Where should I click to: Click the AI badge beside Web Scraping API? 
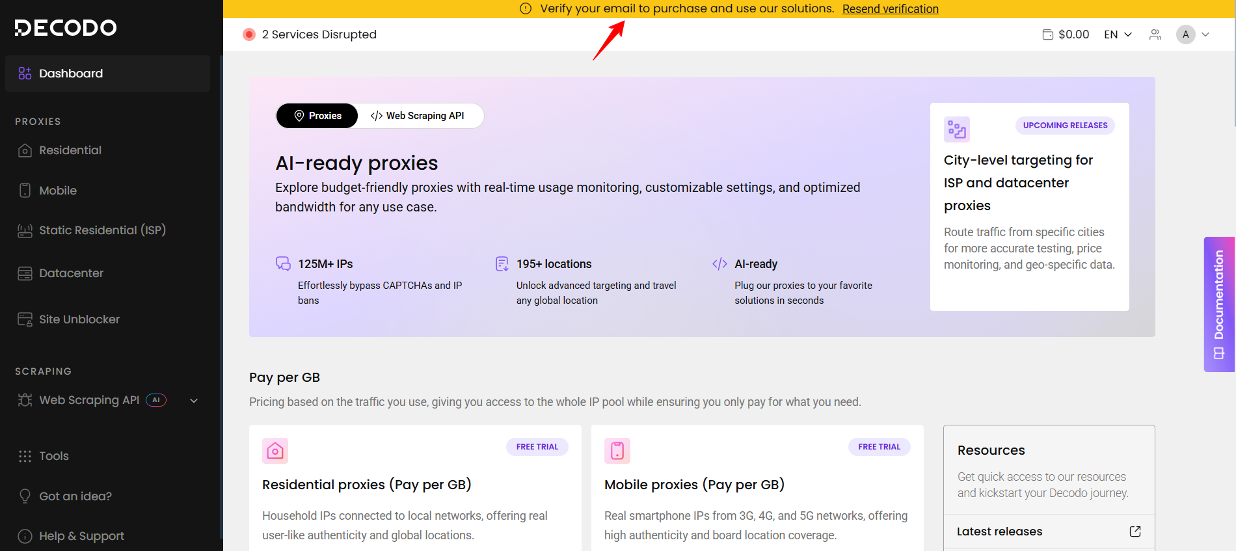tap(156, 400)
